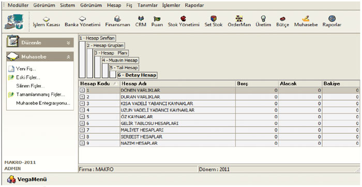Expand row 1 DÖNEN VARLIKLAR
Screen dimensions: 362x187
pos(82,90)
